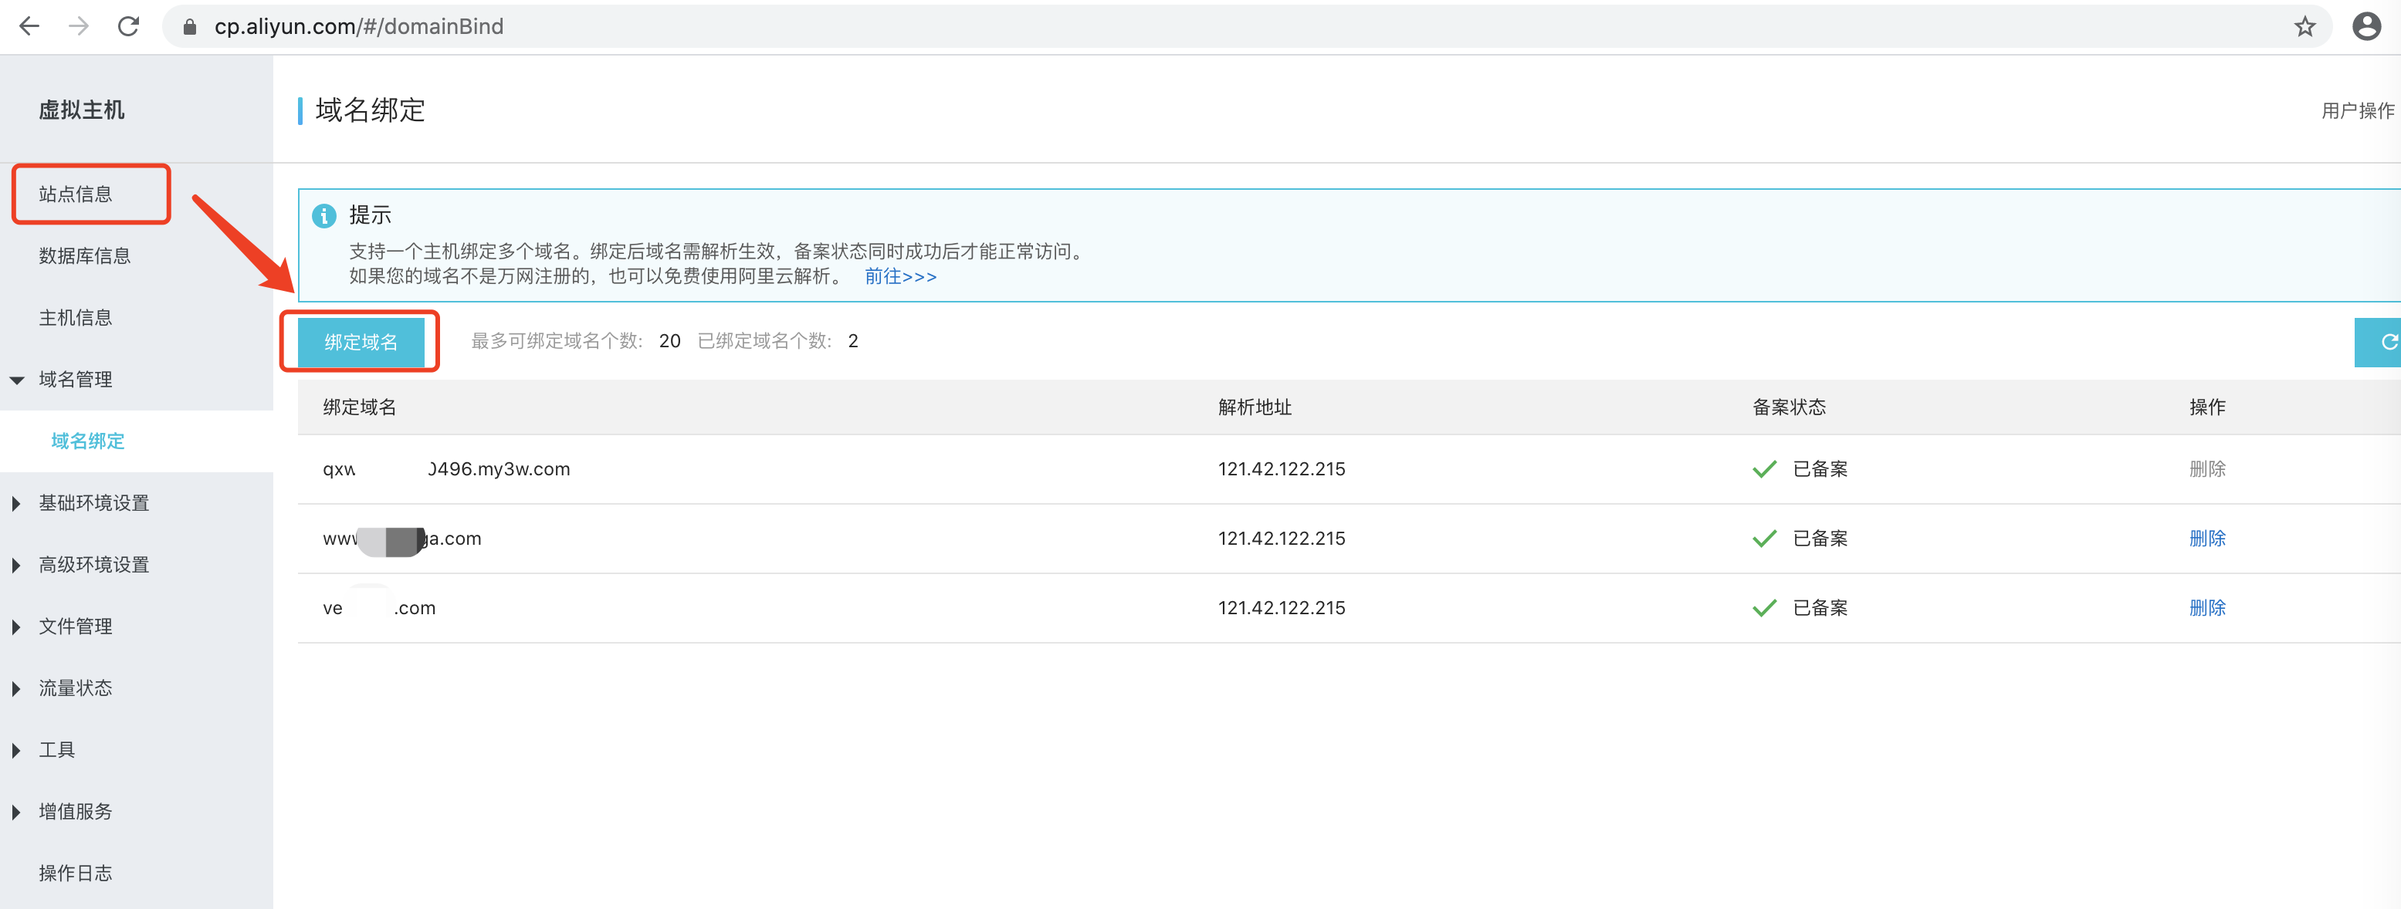The image size is (2401, 909).
Task: Expand the 基础环境设置 section
Action: [x=93, y=503]
